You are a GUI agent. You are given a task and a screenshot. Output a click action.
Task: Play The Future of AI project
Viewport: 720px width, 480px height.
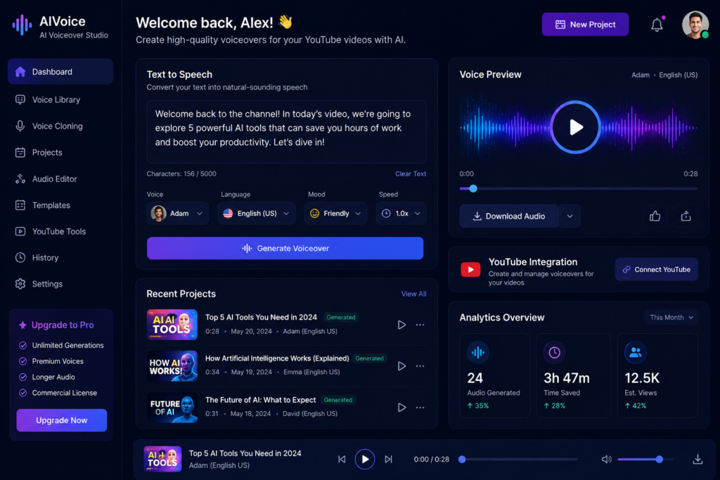coord(401,408)
